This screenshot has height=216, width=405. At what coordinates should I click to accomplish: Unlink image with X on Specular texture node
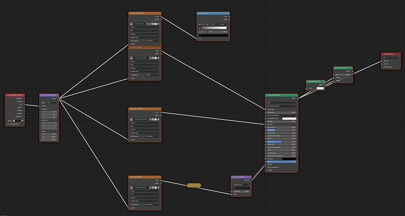(158, 119)
